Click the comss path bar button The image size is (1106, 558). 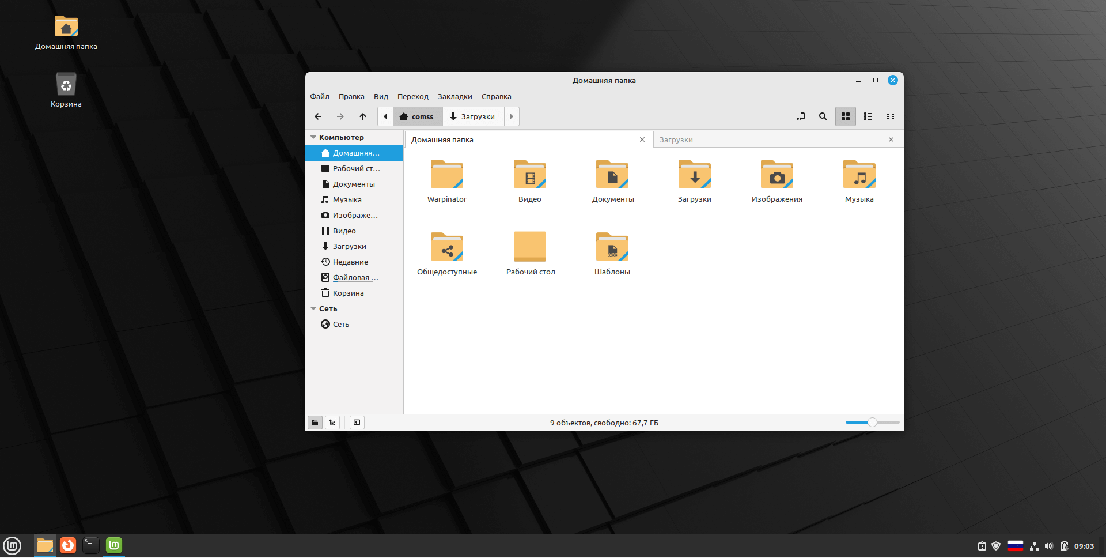417,116
